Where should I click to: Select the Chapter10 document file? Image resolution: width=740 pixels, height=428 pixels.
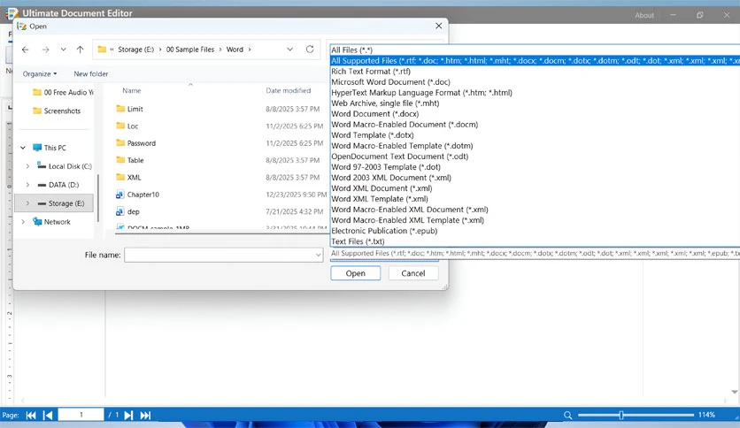click(137, 195)
